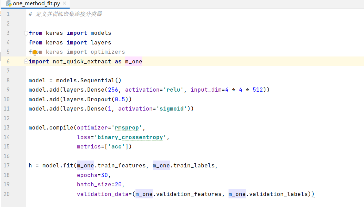Click 'layers' in the line 4 import

click(101, 43)
